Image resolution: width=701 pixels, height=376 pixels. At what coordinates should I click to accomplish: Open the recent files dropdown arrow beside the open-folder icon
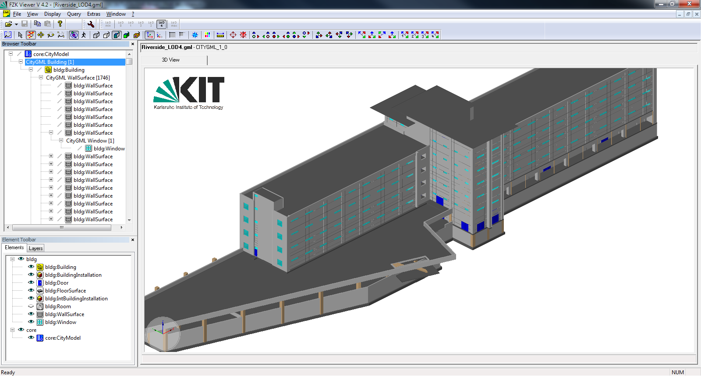coord(16,24)
